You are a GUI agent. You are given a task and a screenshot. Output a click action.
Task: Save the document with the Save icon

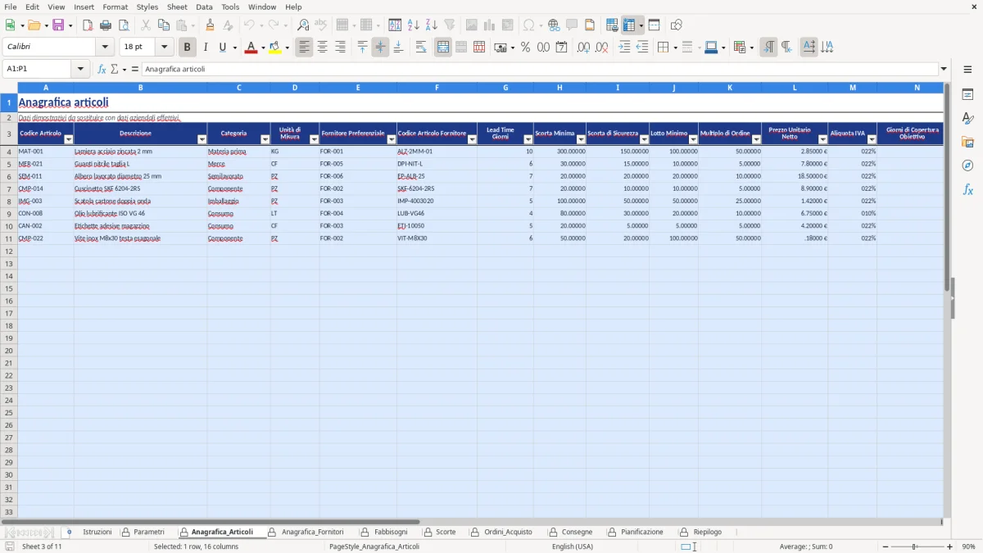58,25
